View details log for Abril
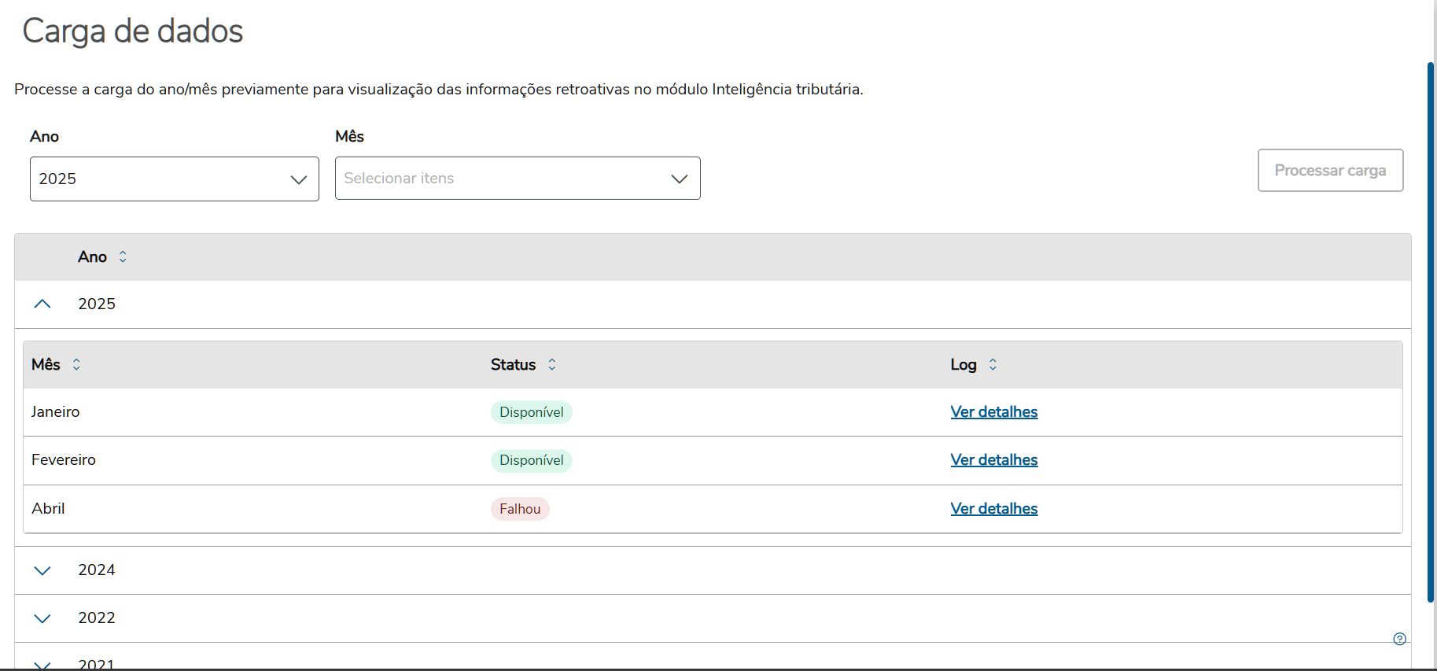The width and height of the screenshot is (1437, 671). [993, 509]
